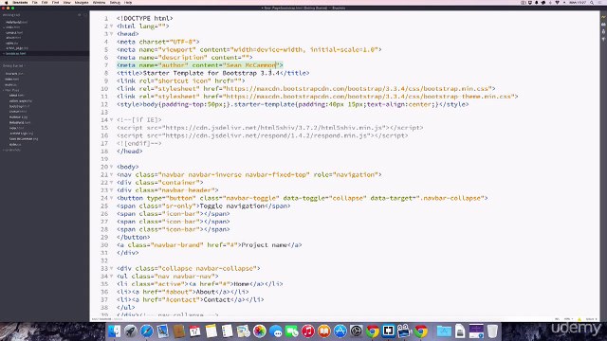Open App Store icon in the dock
Screen dimensions: 607x341
click(340, 332)
